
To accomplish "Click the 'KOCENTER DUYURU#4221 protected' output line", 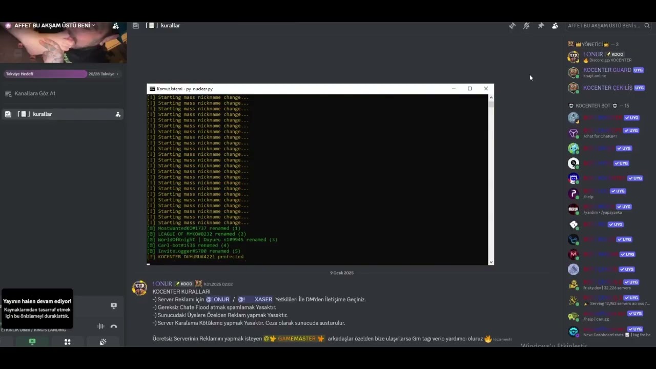I will click(x=195, y=257).
